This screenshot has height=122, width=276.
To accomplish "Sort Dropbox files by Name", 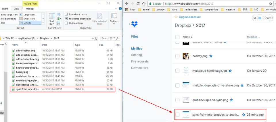I will pos(187,37).
